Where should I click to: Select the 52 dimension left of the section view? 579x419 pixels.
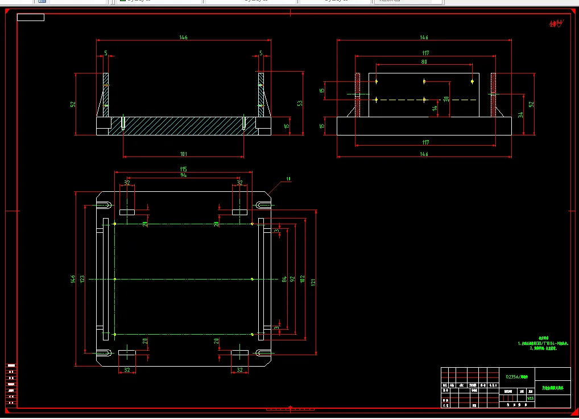[x=73, y=105]
